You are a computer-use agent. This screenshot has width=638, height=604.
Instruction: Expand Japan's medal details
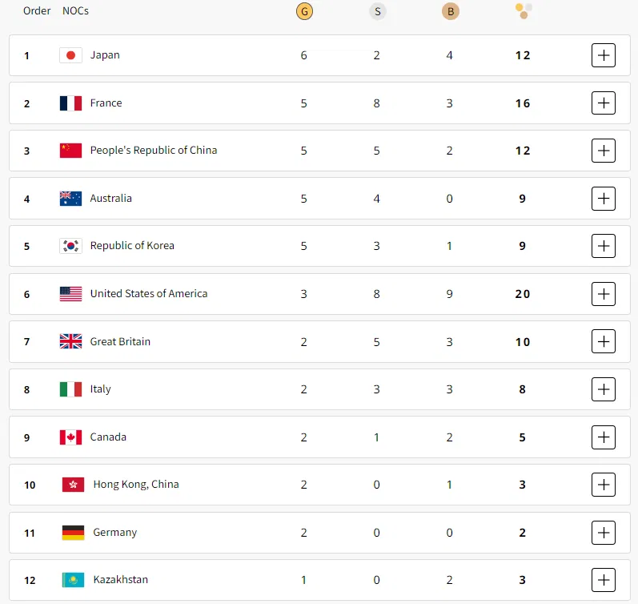(x=603, y=55)
